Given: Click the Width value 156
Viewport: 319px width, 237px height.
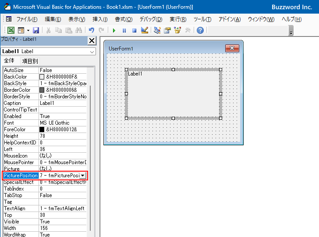Looking at the screenshot, I should [63, 228].
